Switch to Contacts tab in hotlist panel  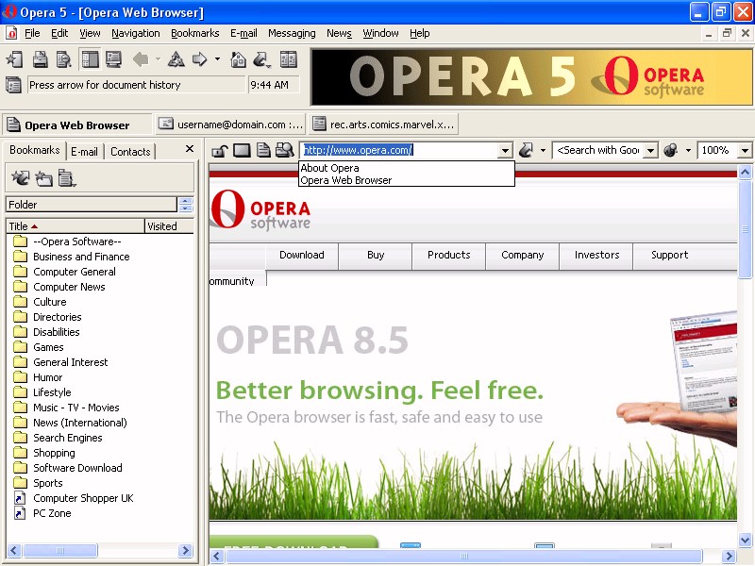[130, 152]
